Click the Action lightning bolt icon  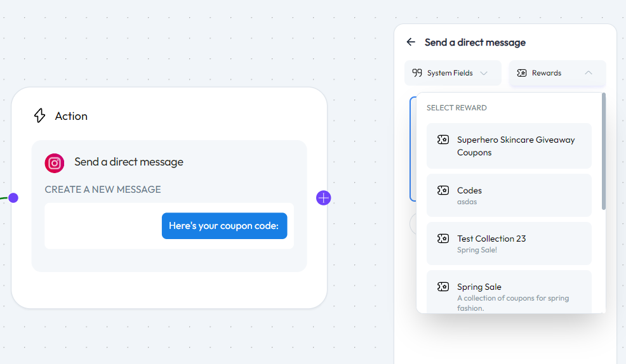point(39,115)
